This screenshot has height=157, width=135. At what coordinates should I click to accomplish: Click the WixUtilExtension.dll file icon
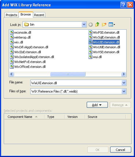(x=90, y=47)
